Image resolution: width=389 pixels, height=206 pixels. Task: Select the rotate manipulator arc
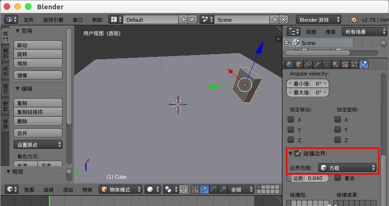pos(213,189)
